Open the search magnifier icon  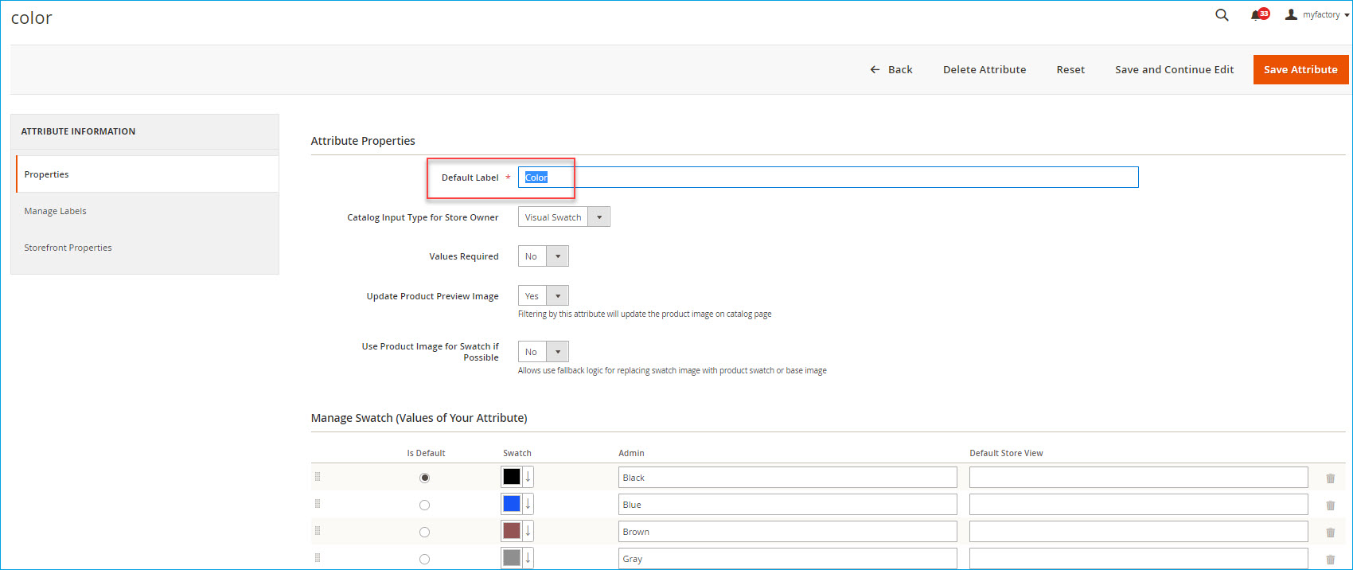coord(1222,15)
